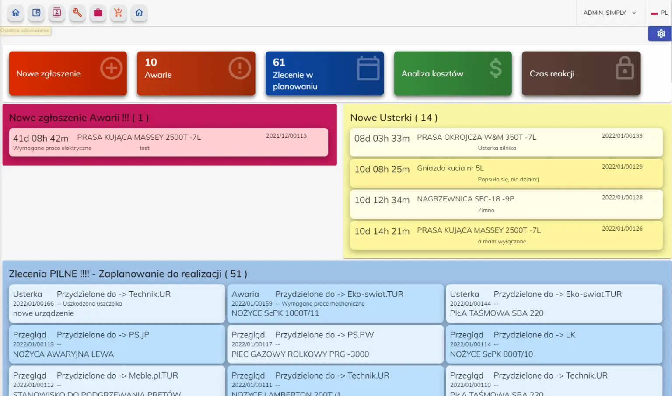
Task: Open failure report 2021/12/00113 for PRASA KUJĄCA MASSEY
Action: point(168,142)
